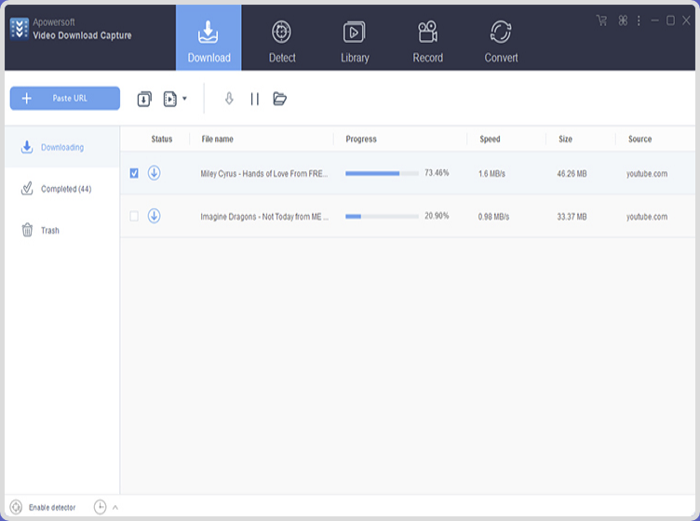Click the 33.37 MB size value
This screenshot has width=700, height=521.
(572, 217)
